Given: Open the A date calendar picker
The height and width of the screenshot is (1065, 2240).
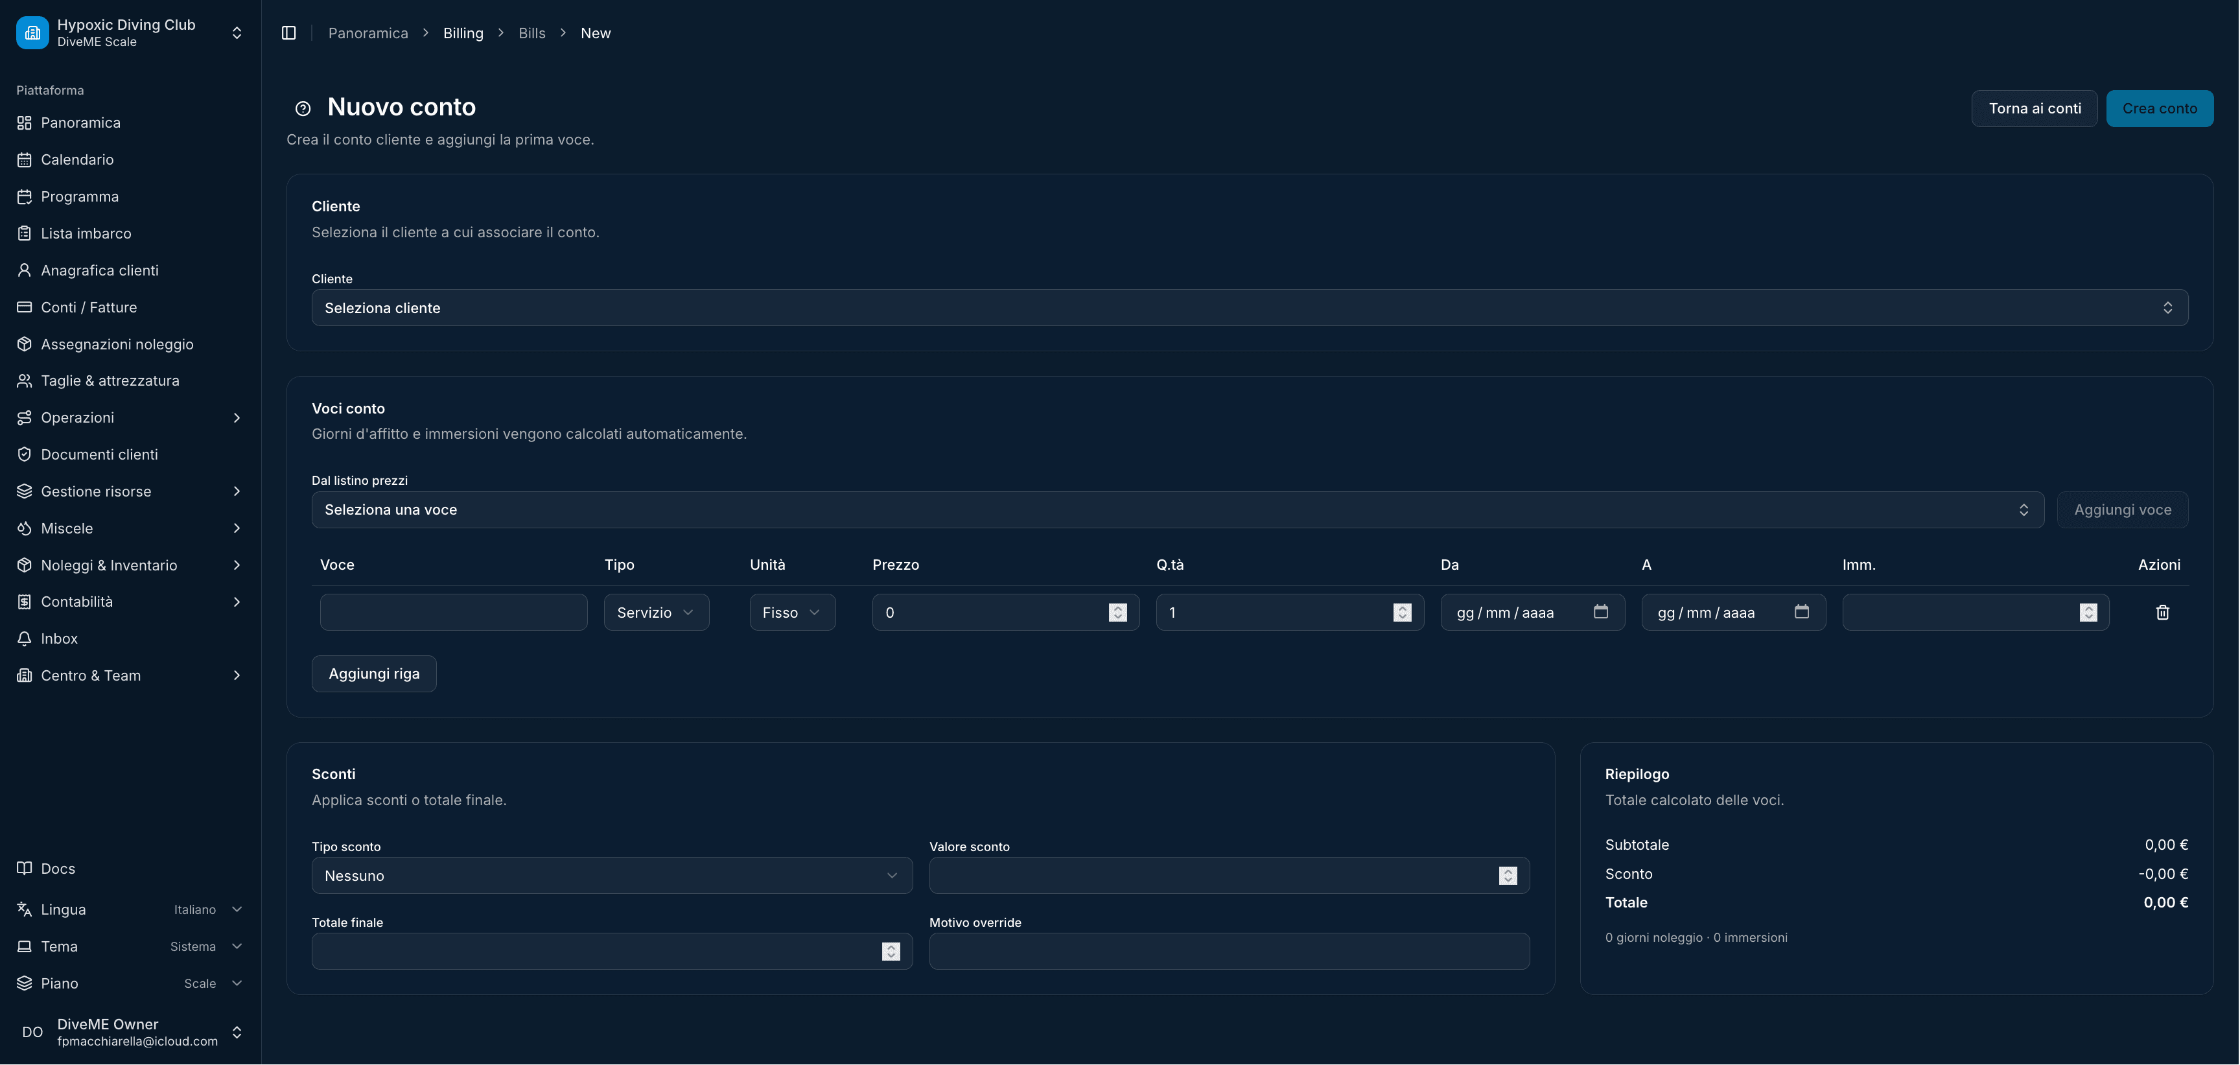Looking at the screenshot, I should (x=1801, y=612).
